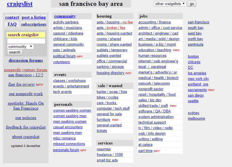Open carpool / rideshare listings
The image size is (232, 167).
(x=68, y=33)
